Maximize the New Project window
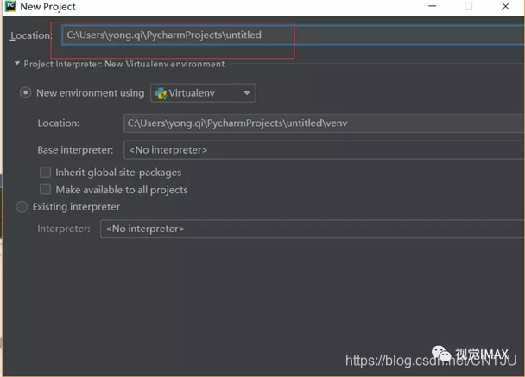 (469, 7)
